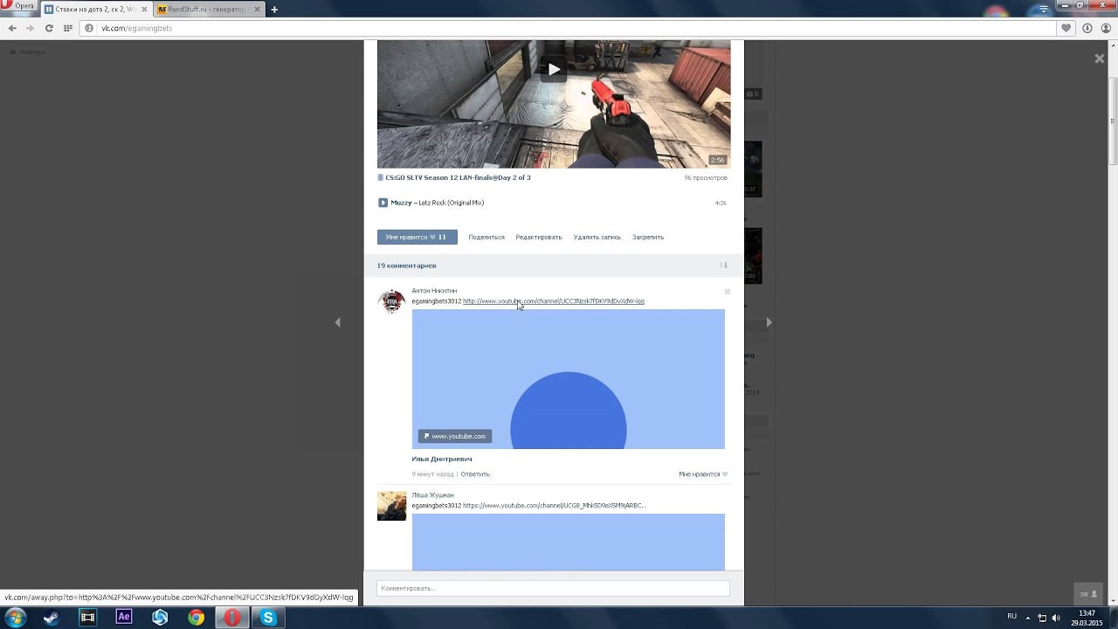Open the Speed Dial grid

[x=67, y=28]
